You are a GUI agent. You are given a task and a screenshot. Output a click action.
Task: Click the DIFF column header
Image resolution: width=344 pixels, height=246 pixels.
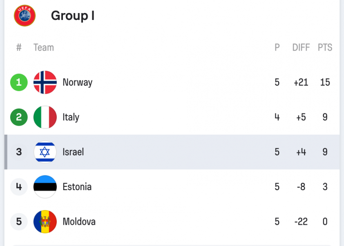pyautogui.click(x=301, y=48)
